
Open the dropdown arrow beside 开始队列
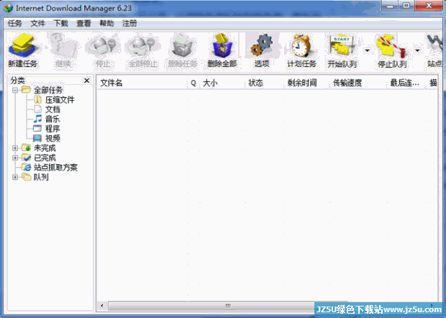pyautogui.click(x=367, y=50)
